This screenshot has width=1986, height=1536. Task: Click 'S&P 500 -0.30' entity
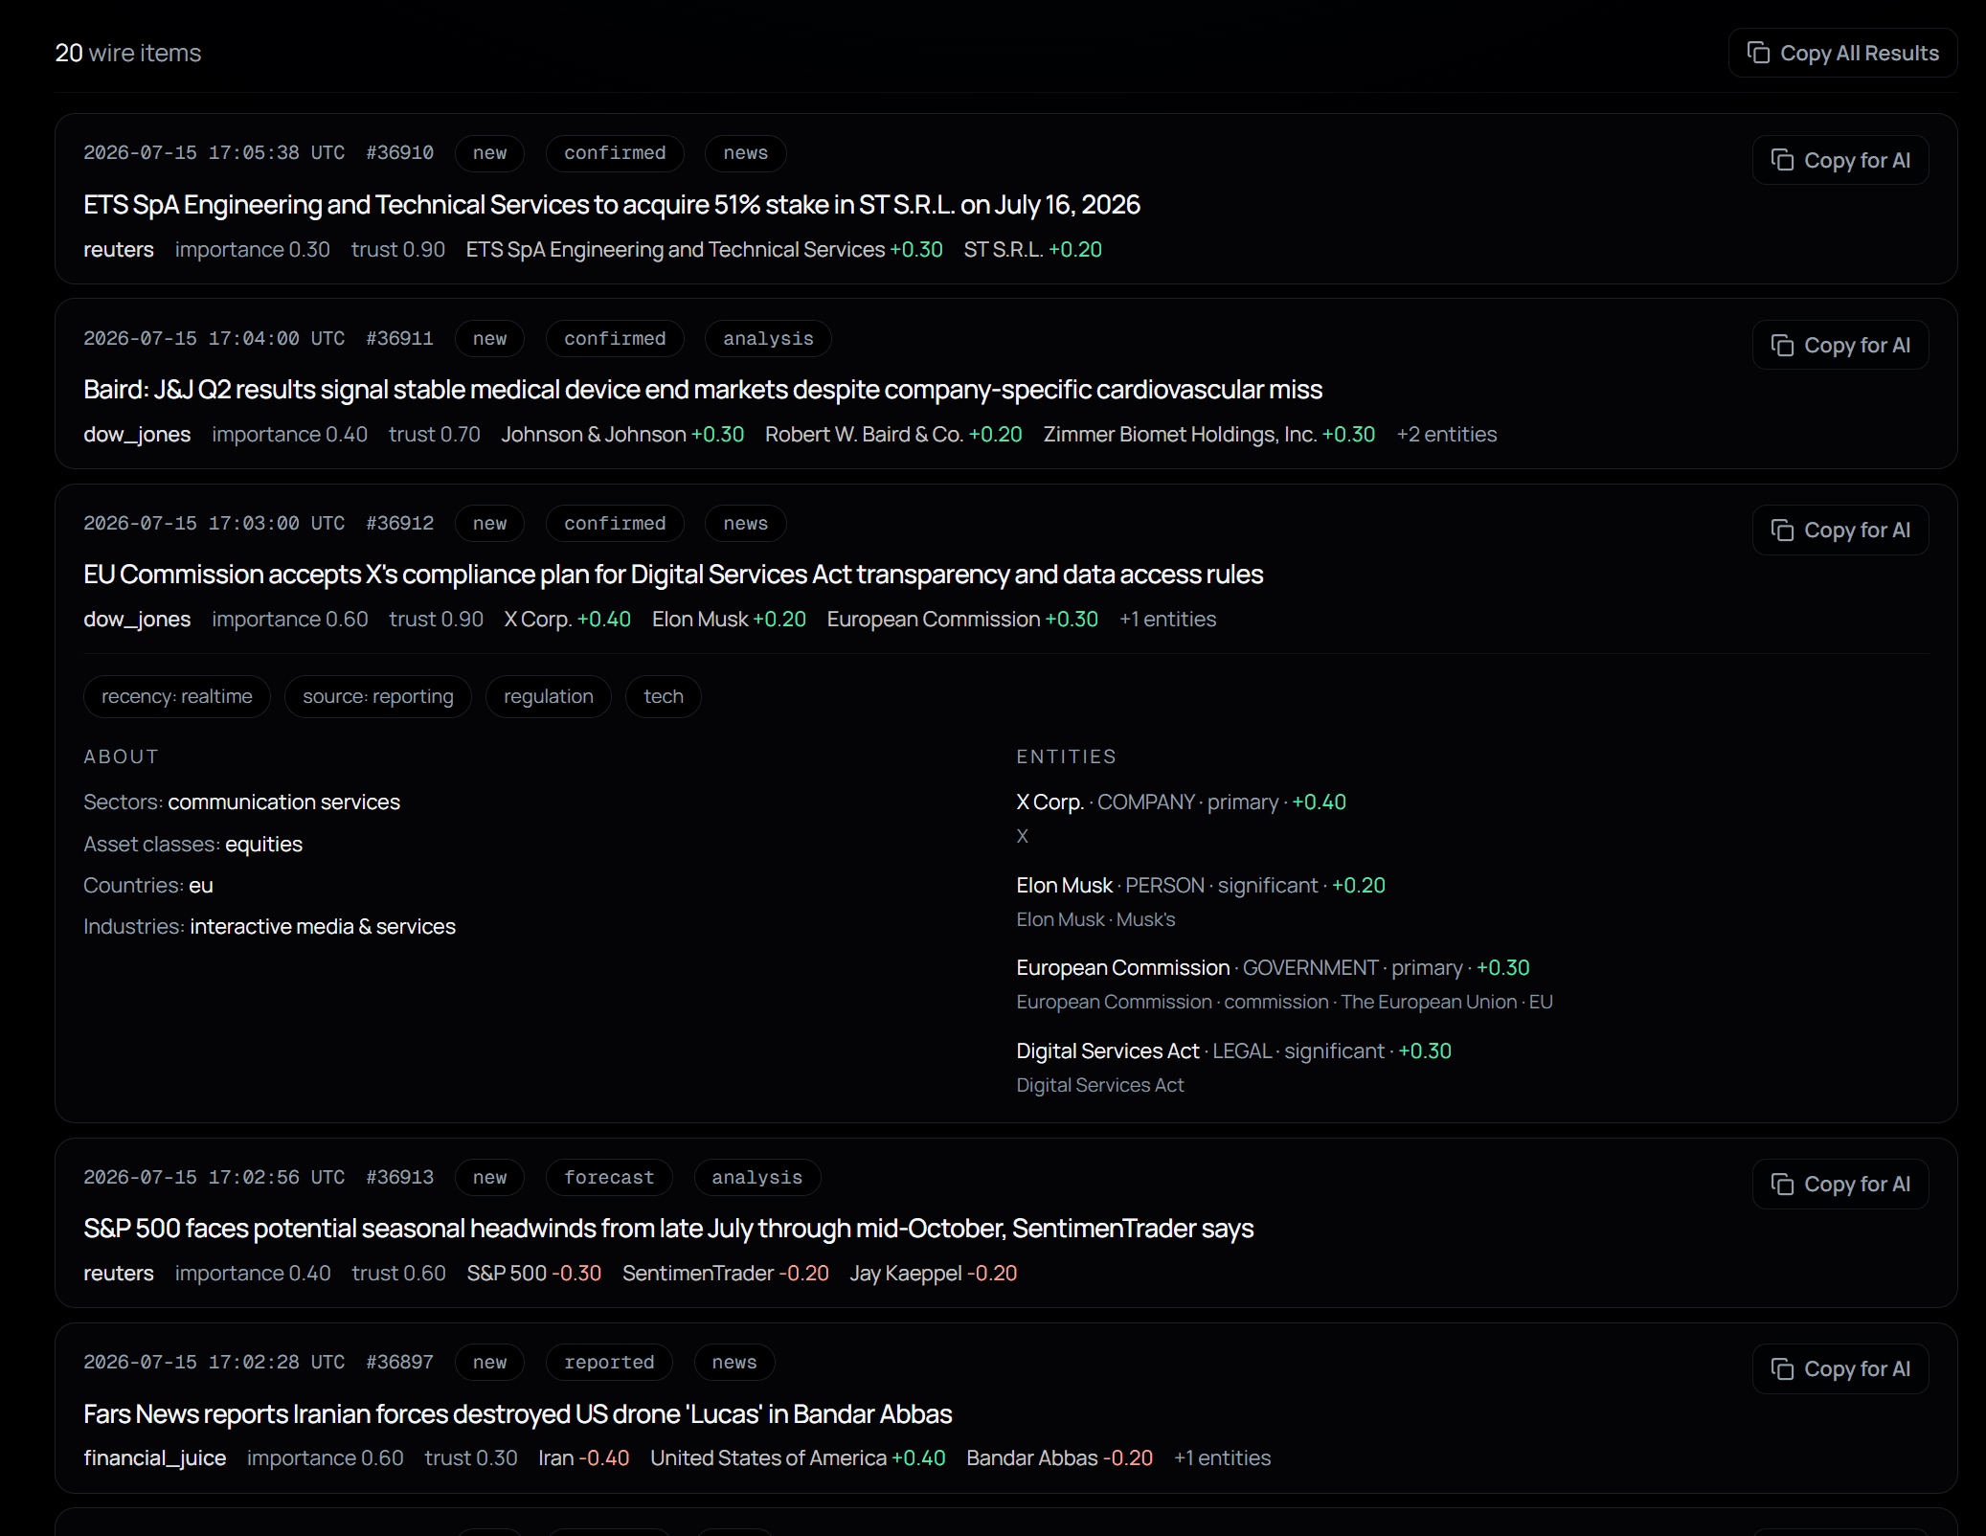(x=533, y=1273)
